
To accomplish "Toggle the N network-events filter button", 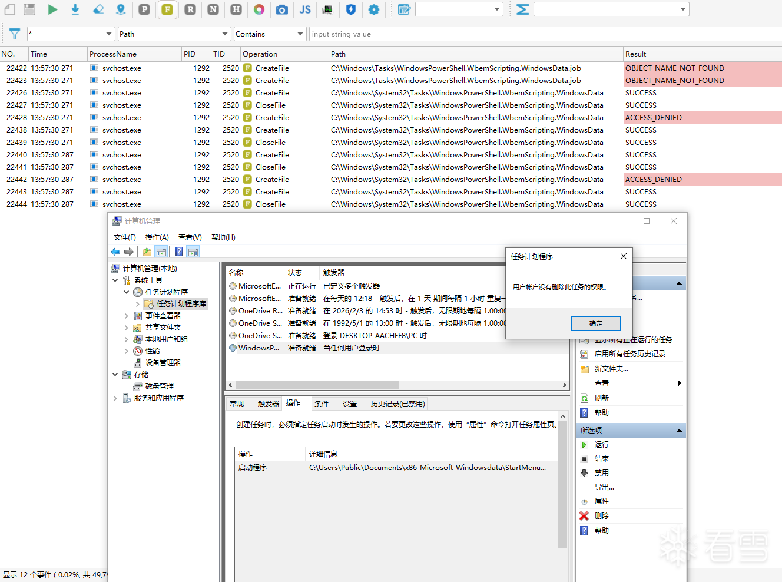I will tap(213, 9).
